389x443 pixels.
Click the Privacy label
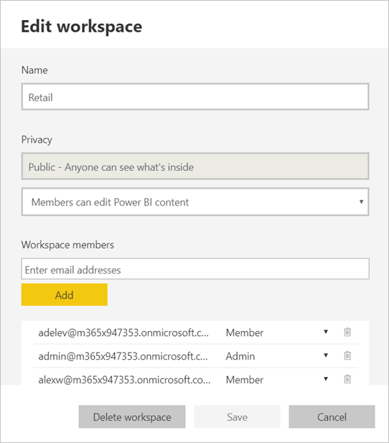pyautogui.click(x=37, y=139)
